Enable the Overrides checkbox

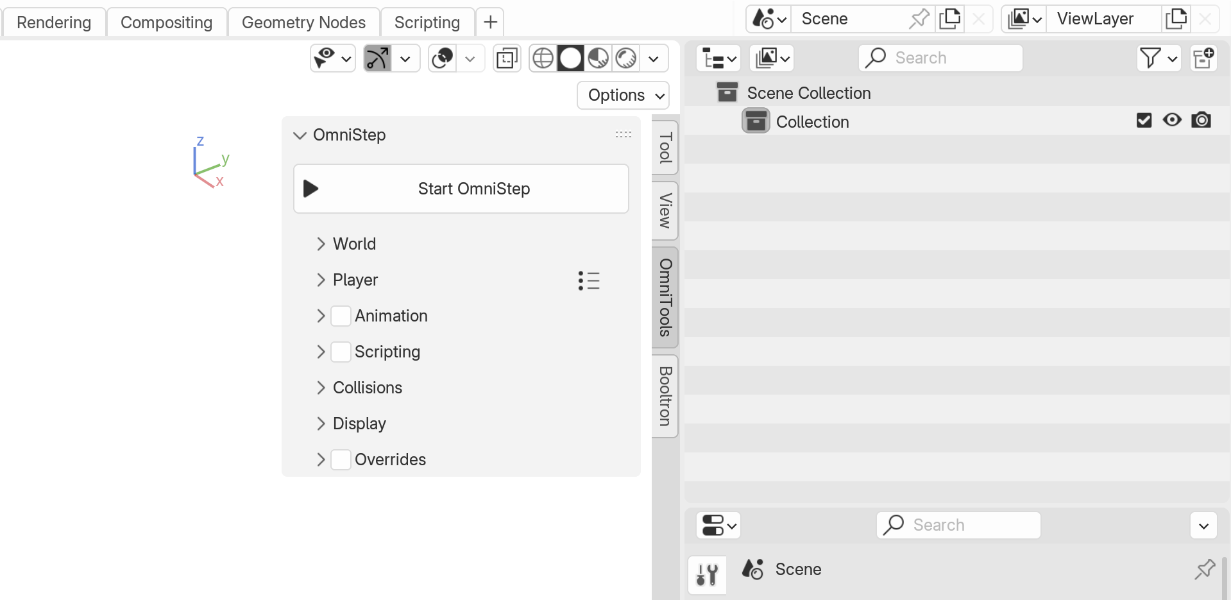[x=341, y=459]
